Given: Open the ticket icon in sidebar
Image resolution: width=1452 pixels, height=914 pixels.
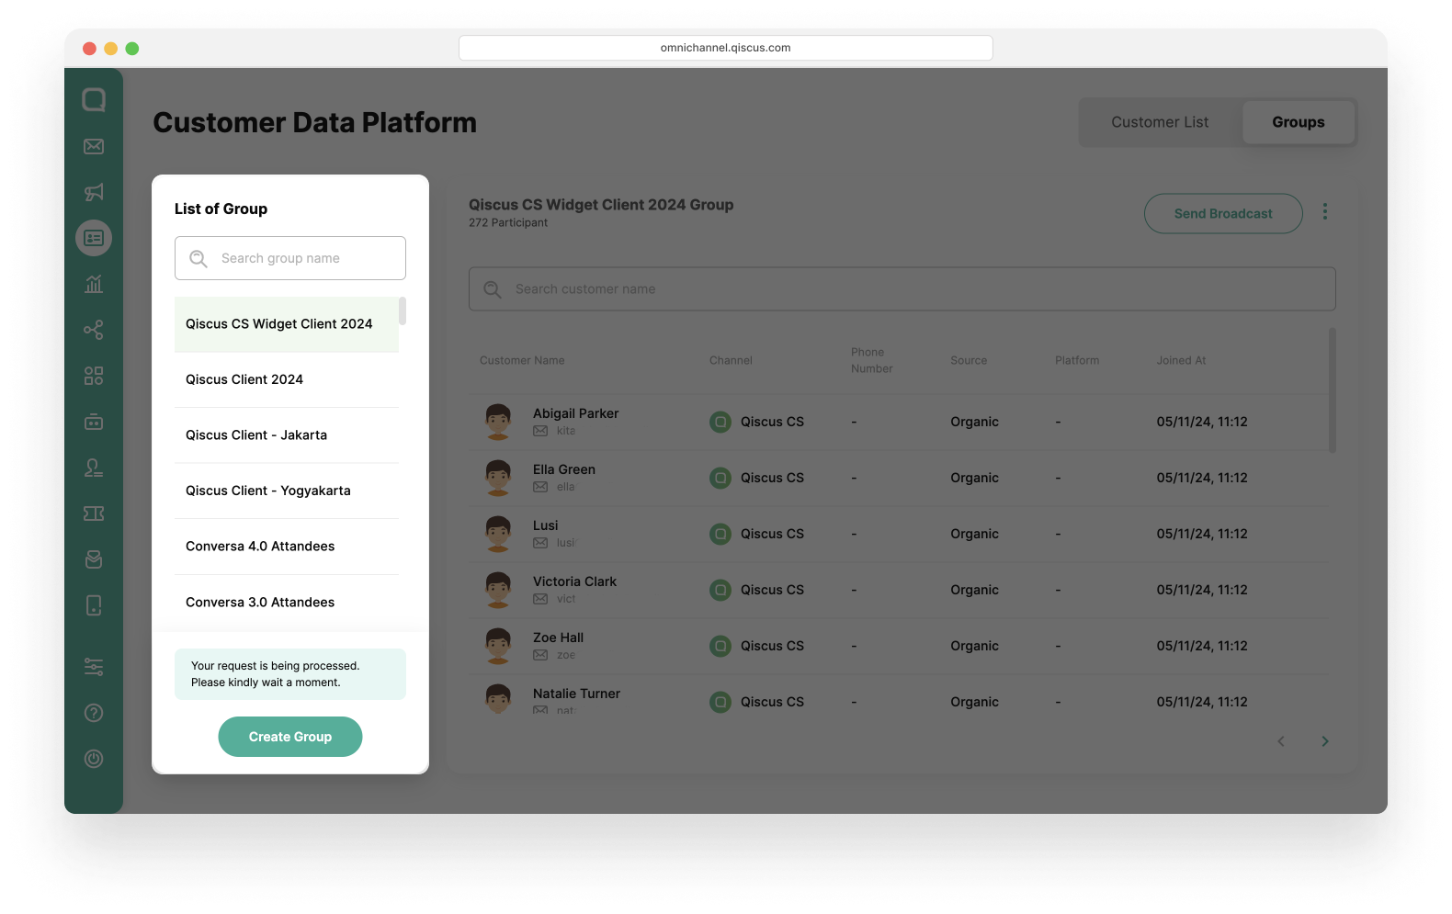Looking at the screenshot, I should [x=94, y=513].
